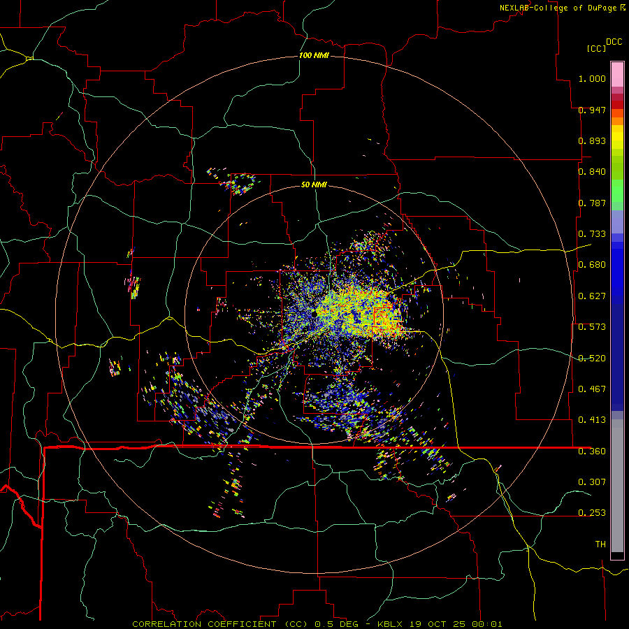Click the 0.467 legend value

click(x=592, y=389)
